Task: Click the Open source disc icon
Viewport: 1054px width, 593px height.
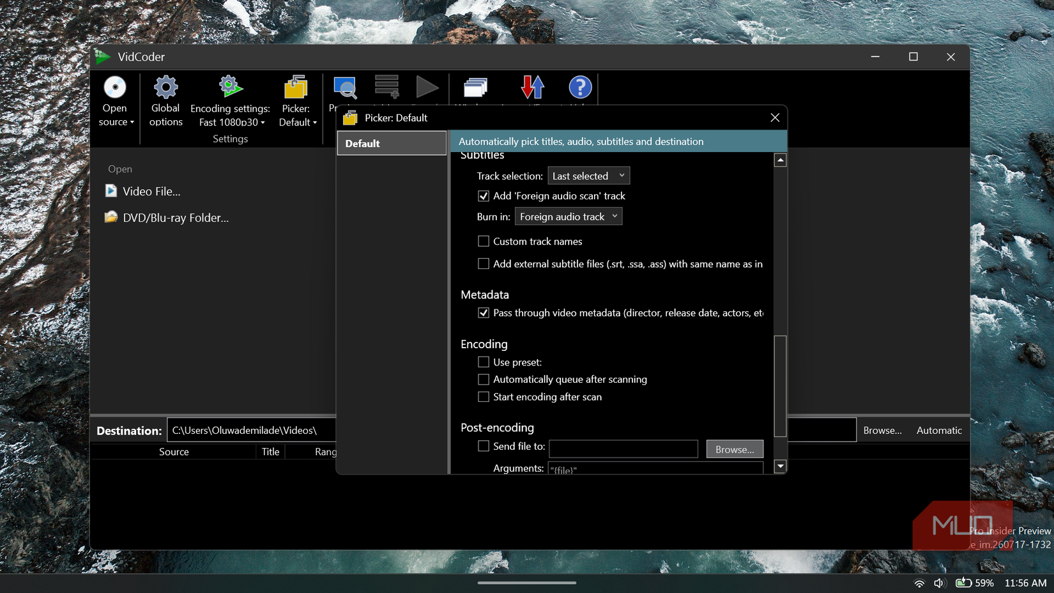Action: (115, 87)
